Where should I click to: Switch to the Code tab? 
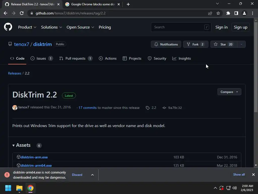click(x=17, y=58)
